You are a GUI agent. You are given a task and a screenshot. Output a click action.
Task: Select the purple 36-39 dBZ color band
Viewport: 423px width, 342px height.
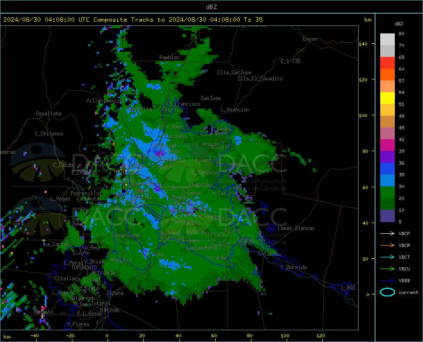click(x=387, y=157)
